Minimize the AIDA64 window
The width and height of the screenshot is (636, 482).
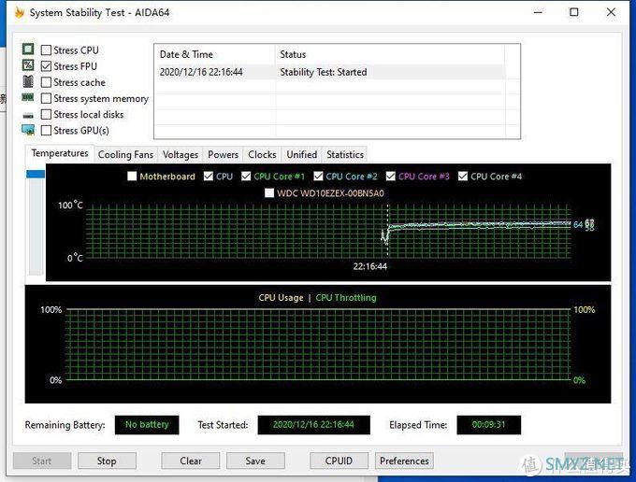pyautogui.click(x=538, y=12)
